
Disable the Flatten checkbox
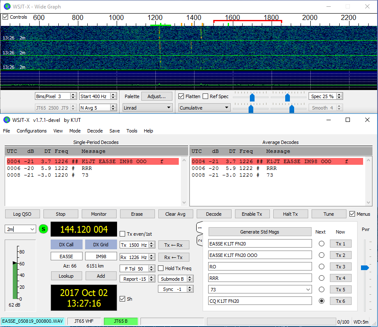(x=181, y=96)
